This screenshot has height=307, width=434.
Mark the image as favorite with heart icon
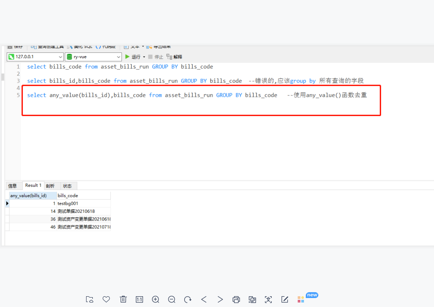coord(106,299)
